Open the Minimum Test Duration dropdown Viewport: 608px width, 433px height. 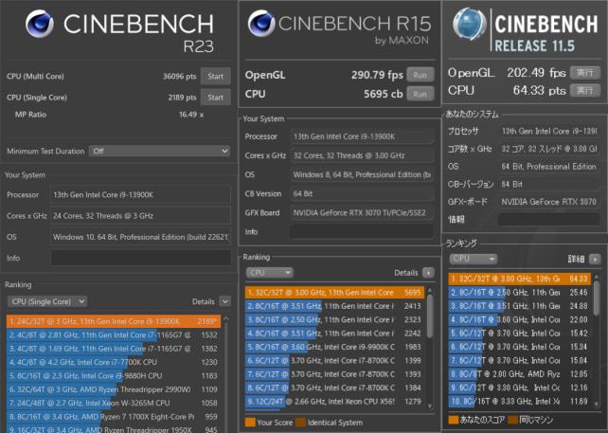159,151
